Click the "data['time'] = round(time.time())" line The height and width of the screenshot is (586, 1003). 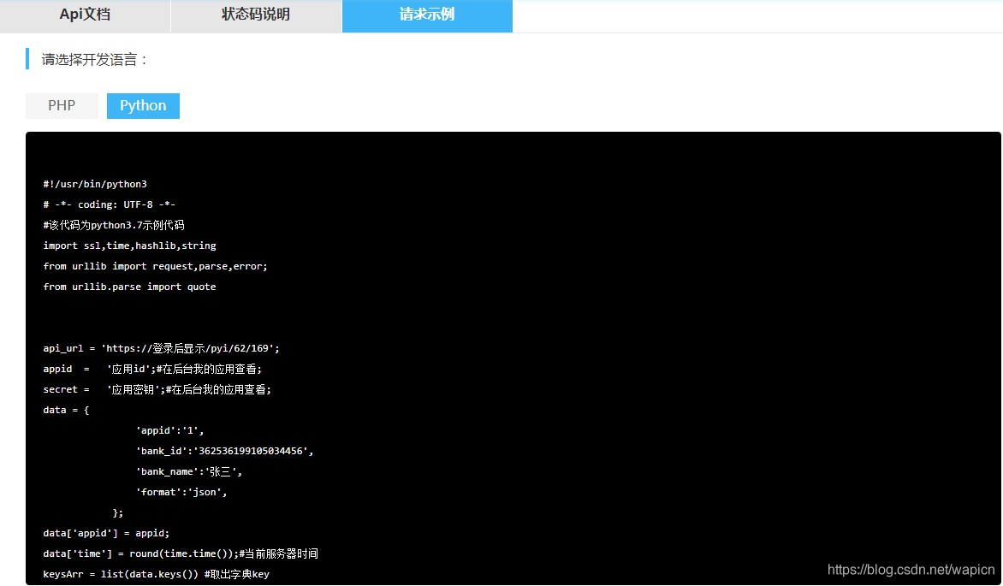[x=181, y=554]
